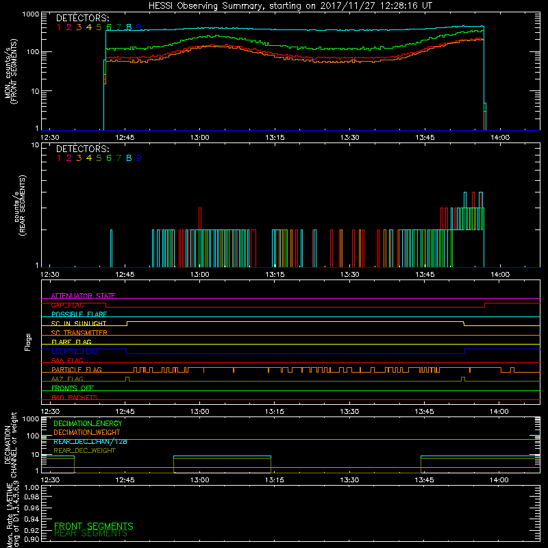Click detector 1 legend number in front segments plot

click(x=59, y=27)
